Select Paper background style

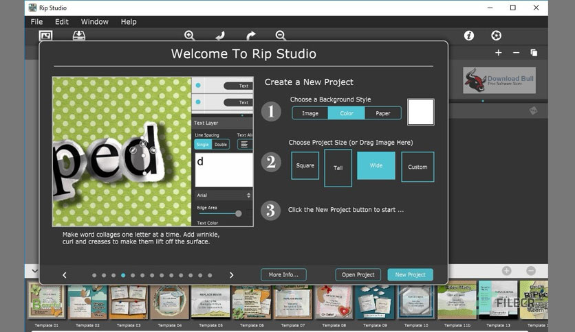(383, 113)
